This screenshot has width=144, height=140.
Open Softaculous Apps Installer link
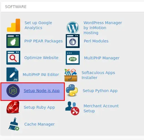(98, 75)
